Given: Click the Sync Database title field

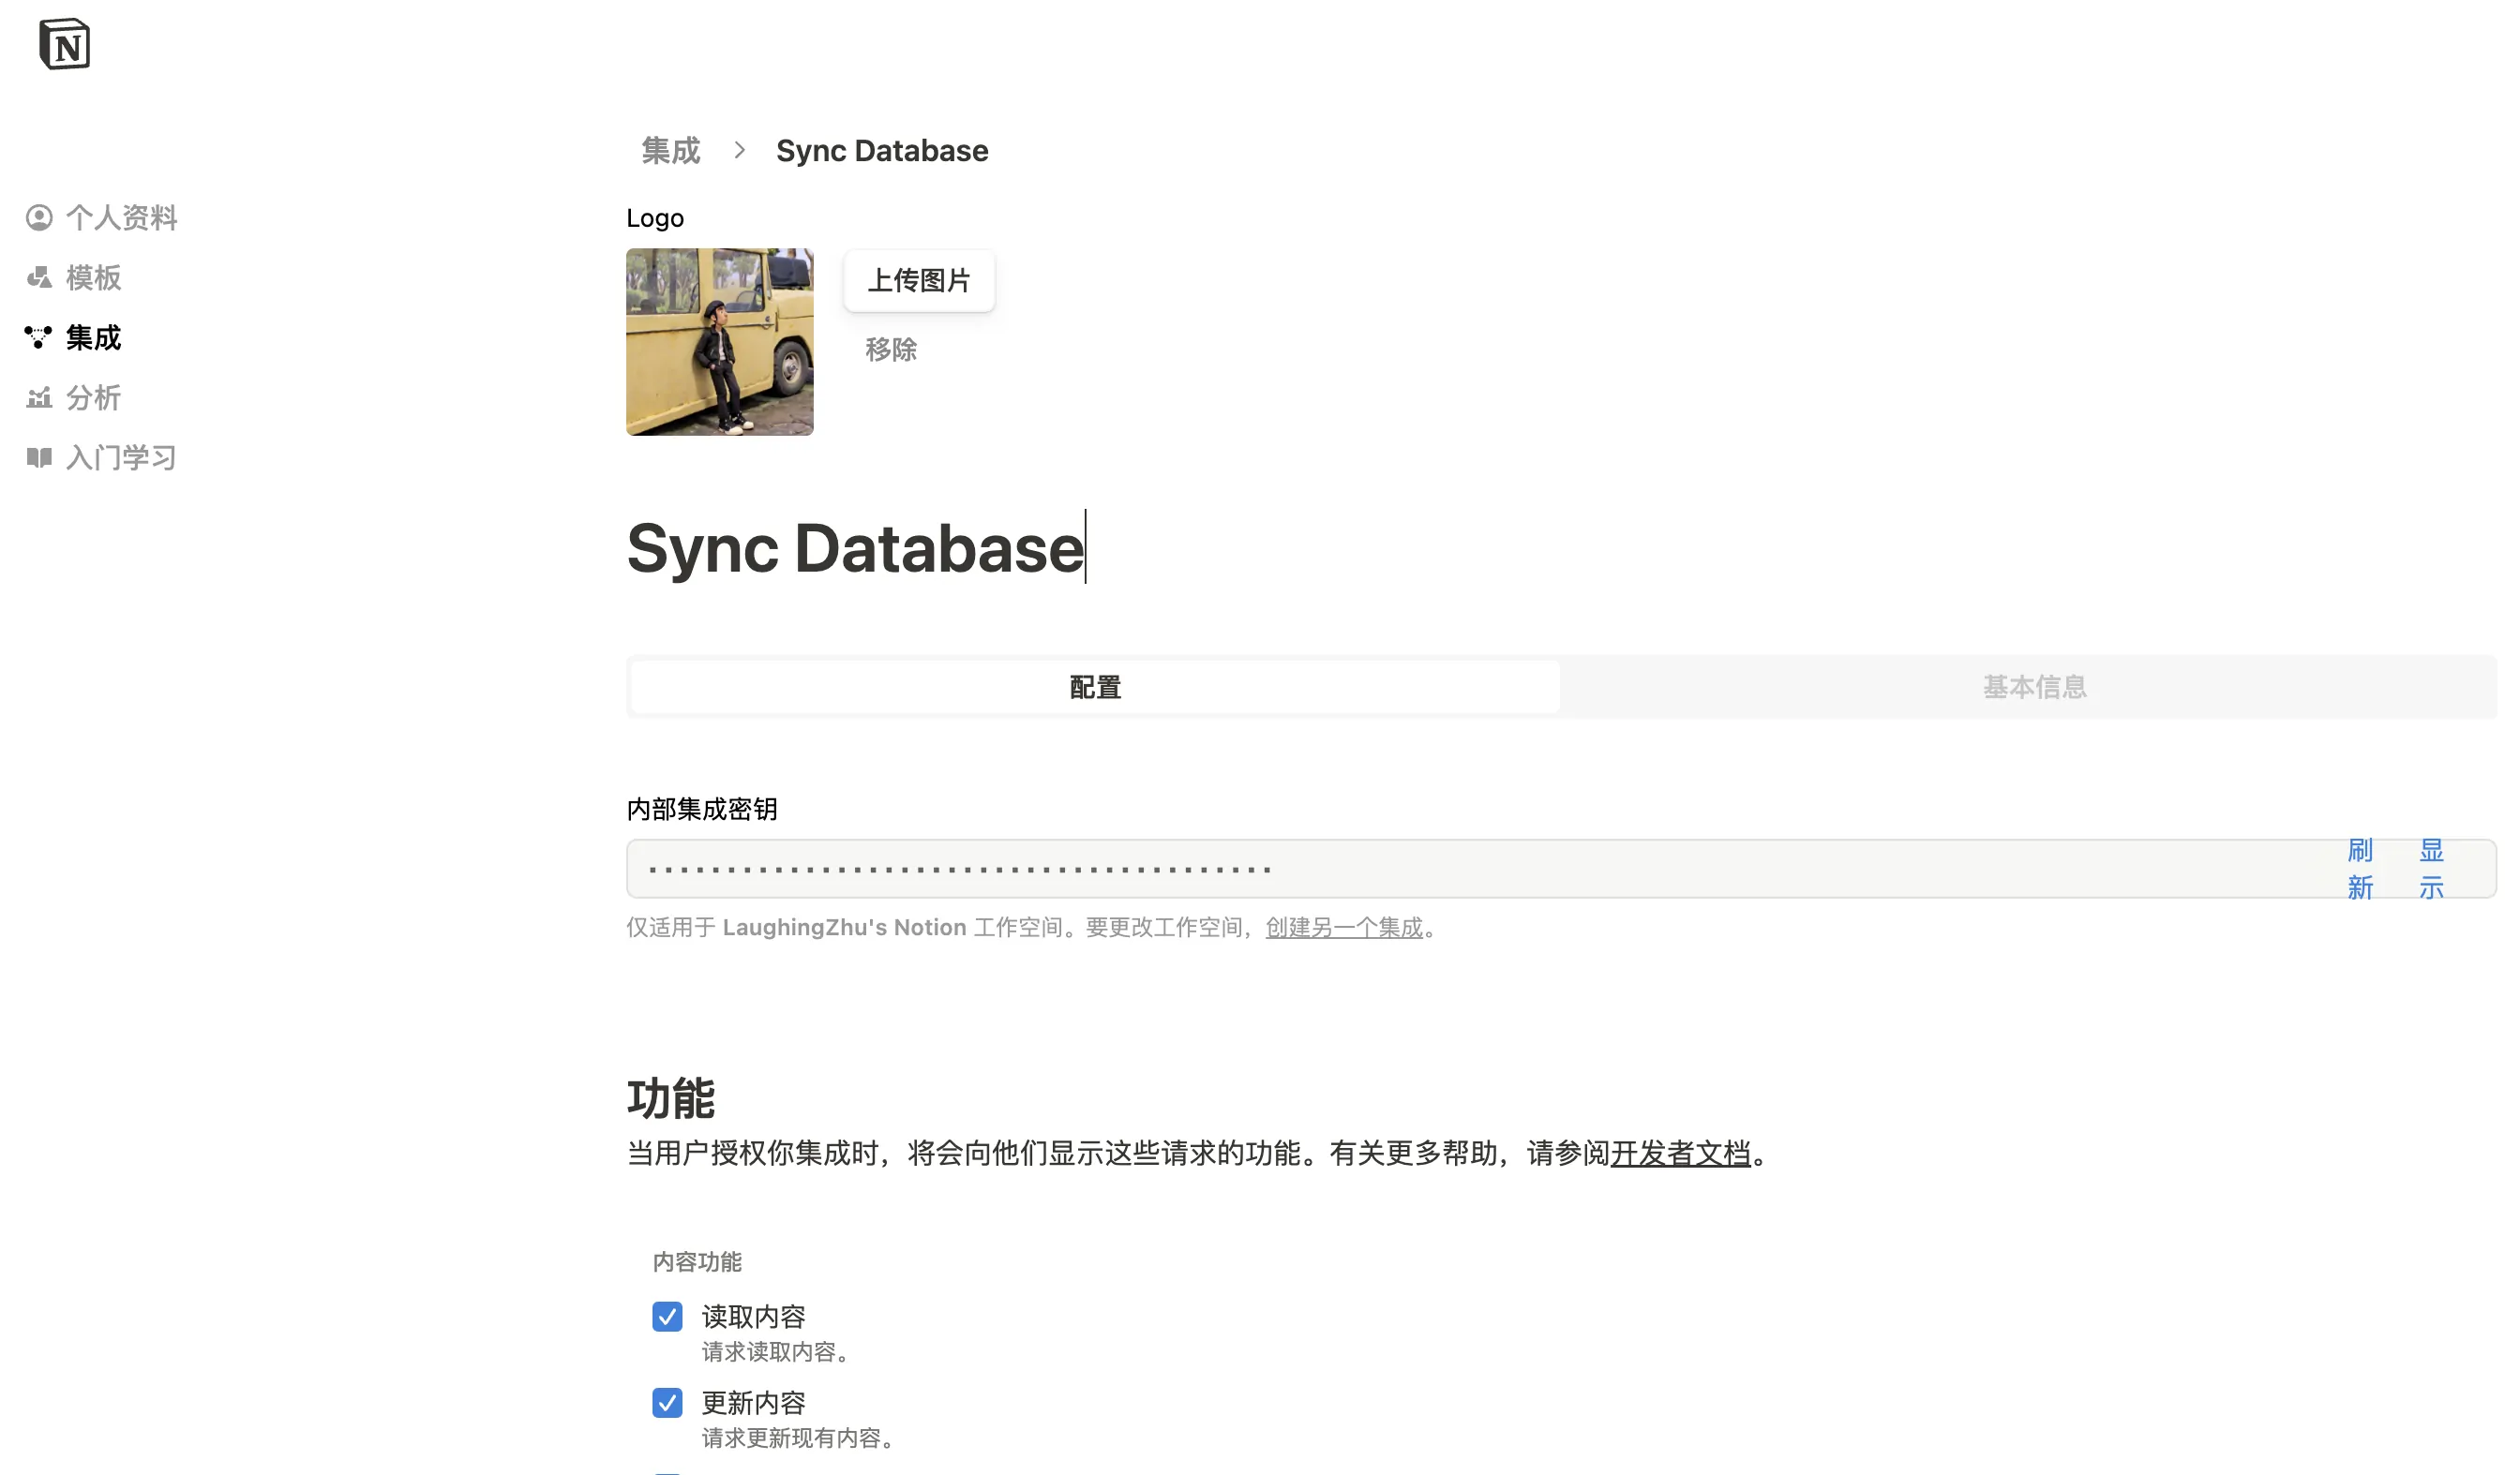Looking at the screenshot, I should click(855, 548).
